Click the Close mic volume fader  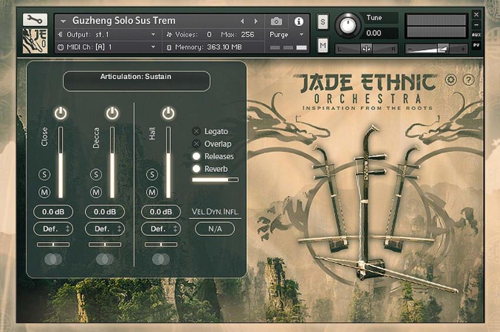61,162
